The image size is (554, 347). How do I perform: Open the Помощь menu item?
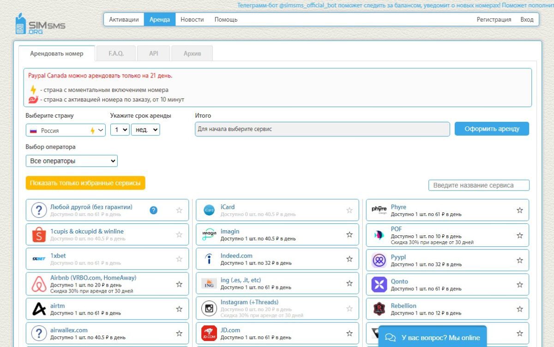point(226,19)
